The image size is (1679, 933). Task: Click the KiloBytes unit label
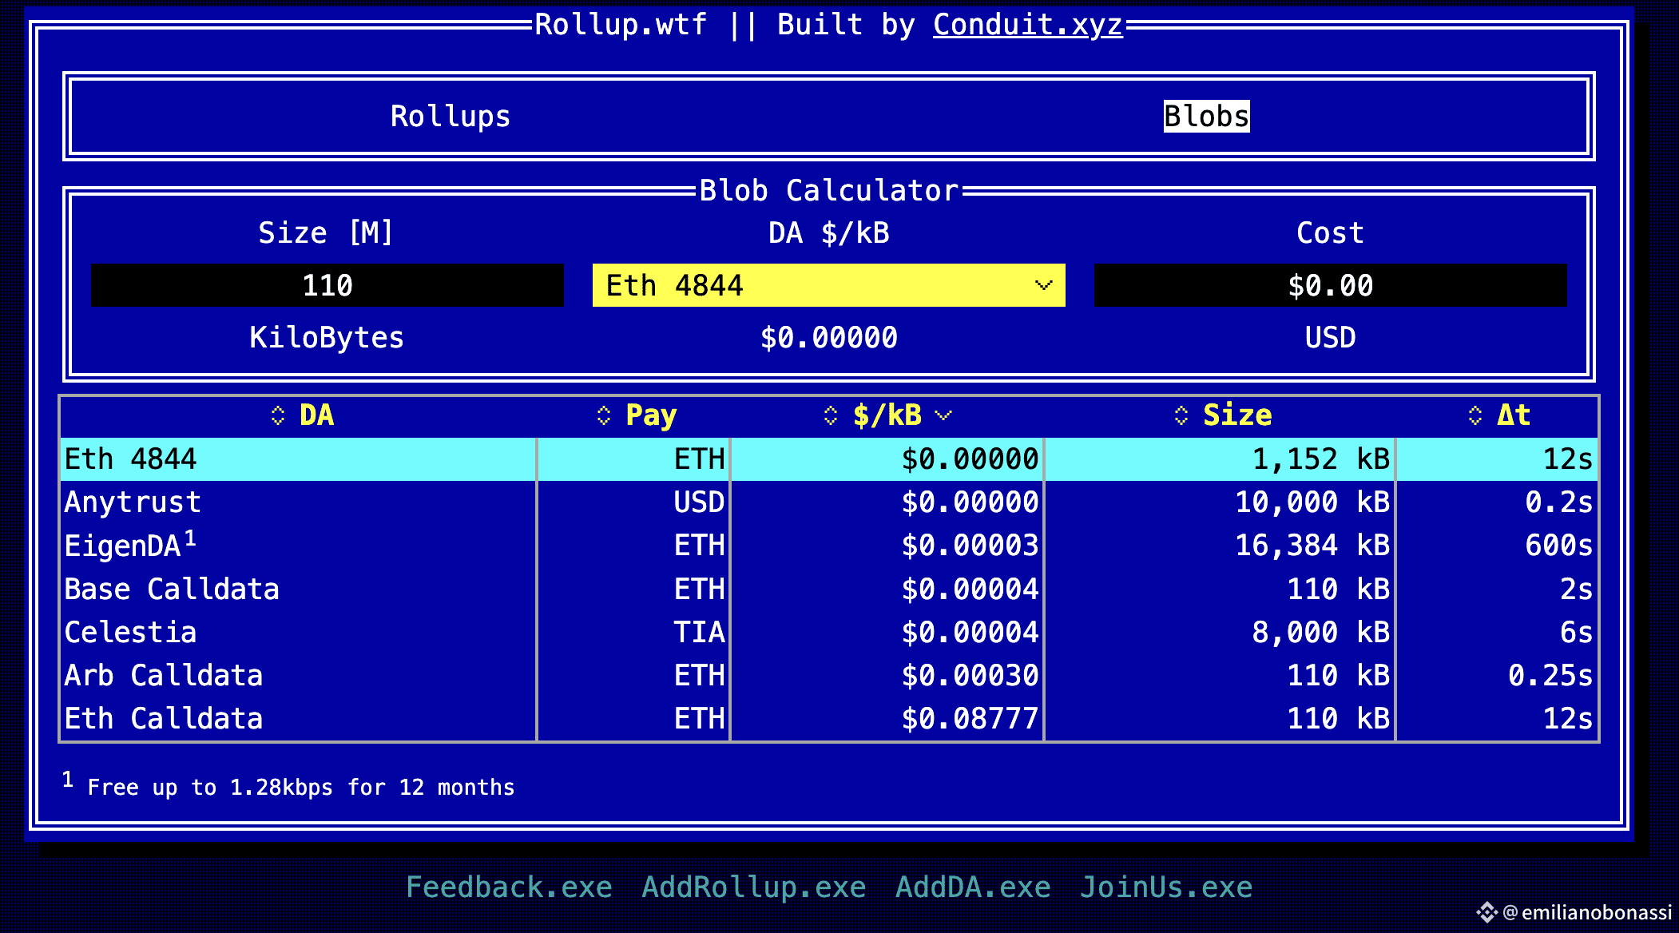click(327, 338)
